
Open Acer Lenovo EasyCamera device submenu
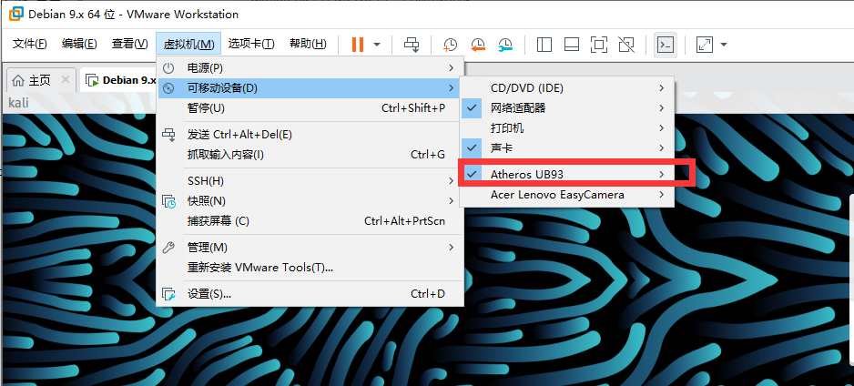click(567, 194)
